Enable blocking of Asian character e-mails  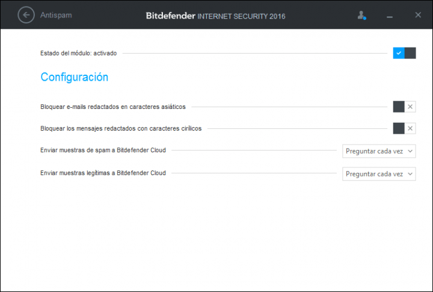[404, 107]
